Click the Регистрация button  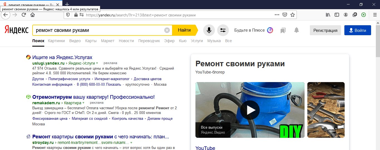coord(325,30)
